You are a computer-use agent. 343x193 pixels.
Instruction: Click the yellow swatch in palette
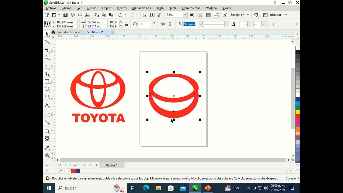pyautogui.click(x=298, y=112)
